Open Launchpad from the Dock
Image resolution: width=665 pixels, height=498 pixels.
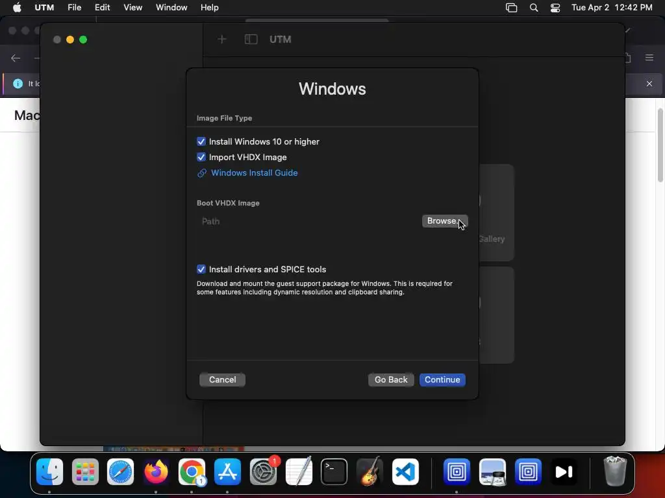coord(85,471)
